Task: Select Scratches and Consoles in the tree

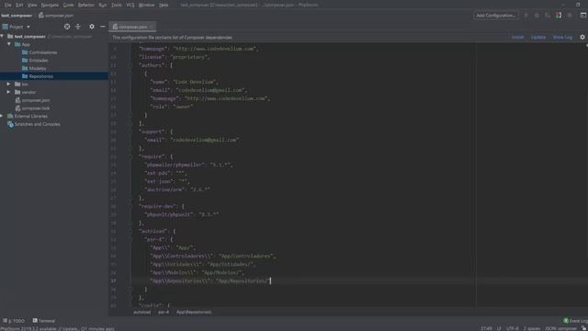Action: (37, 124)
